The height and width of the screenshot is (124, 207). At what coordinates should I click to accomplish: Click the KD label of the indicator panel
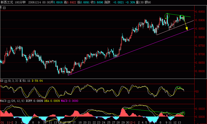click(x=2, y=81)
